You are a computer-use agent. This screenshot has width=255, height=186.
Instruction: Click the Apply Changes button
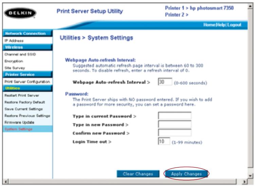click(x=186, y=174)
